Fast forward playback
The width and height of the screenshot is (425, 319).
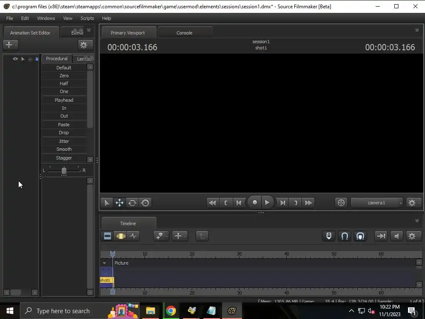point(308,203)
